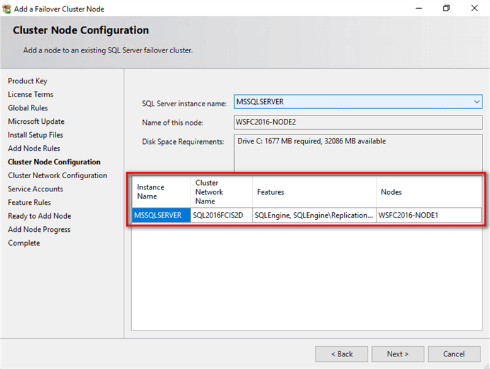Select the Install Setup Files step
Screen dimensions: 490x369
point(35,135)
